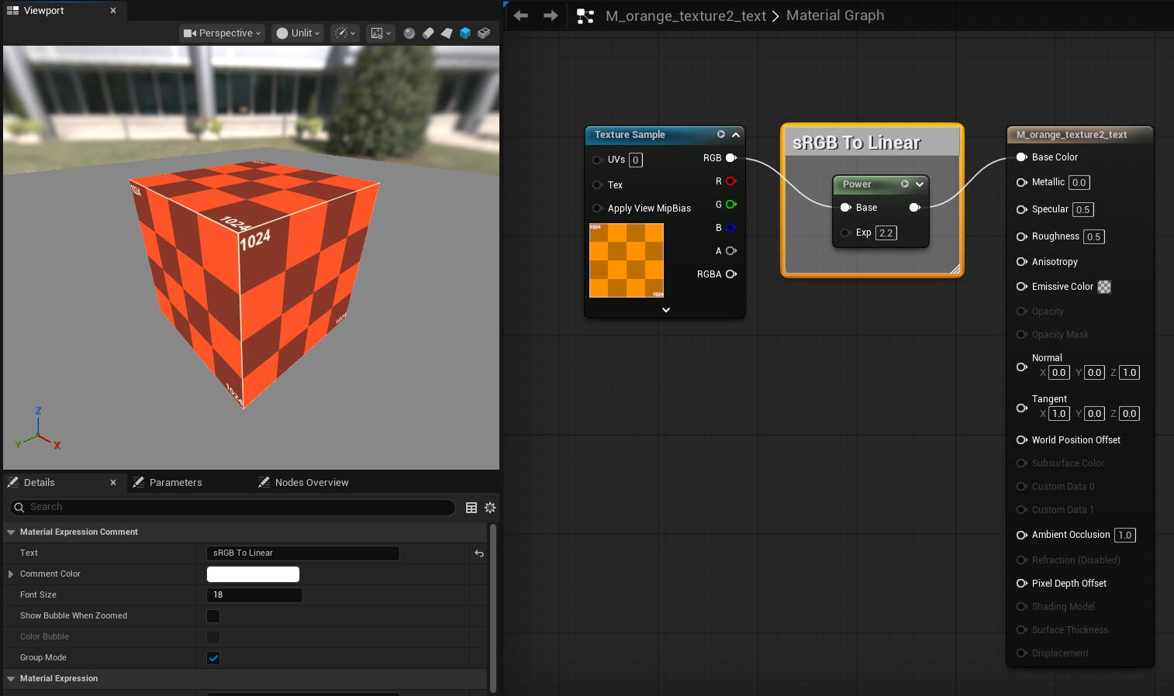Switch preview to plane mesh
This screenshot has height=696, width=1174.
point(447,33)
